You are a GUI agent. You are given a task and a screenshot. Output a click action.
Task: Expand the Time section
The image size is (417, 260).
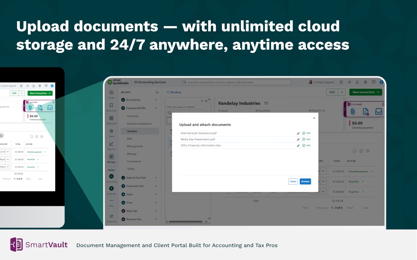click(x=156, y=202)
